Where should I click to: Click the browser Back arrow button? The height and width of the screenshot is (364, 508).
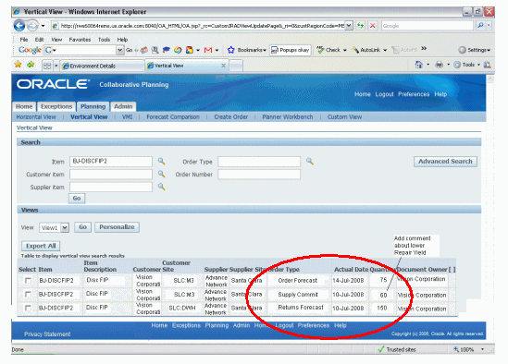pyautogui.click(x=19, y=26)
